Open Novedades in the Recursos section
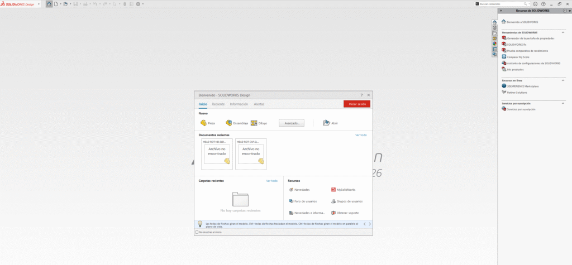The image size is (572, 265). tap(299, 190)
